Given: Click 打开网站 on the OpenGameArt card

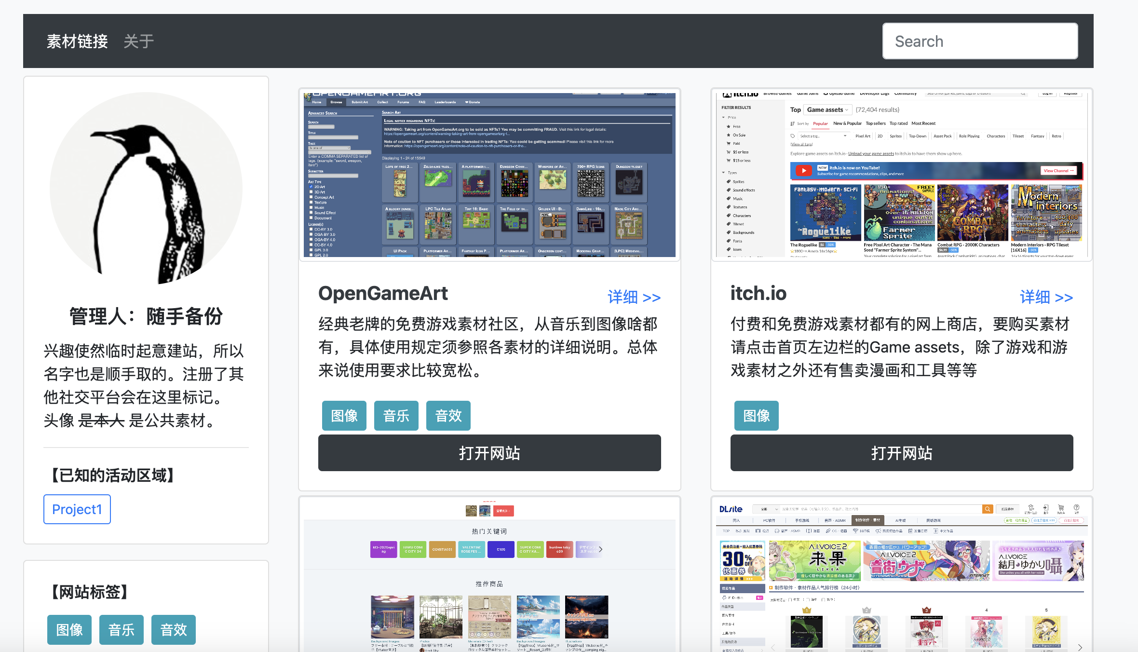Looking at the screenshot, I should click(489, 453).
